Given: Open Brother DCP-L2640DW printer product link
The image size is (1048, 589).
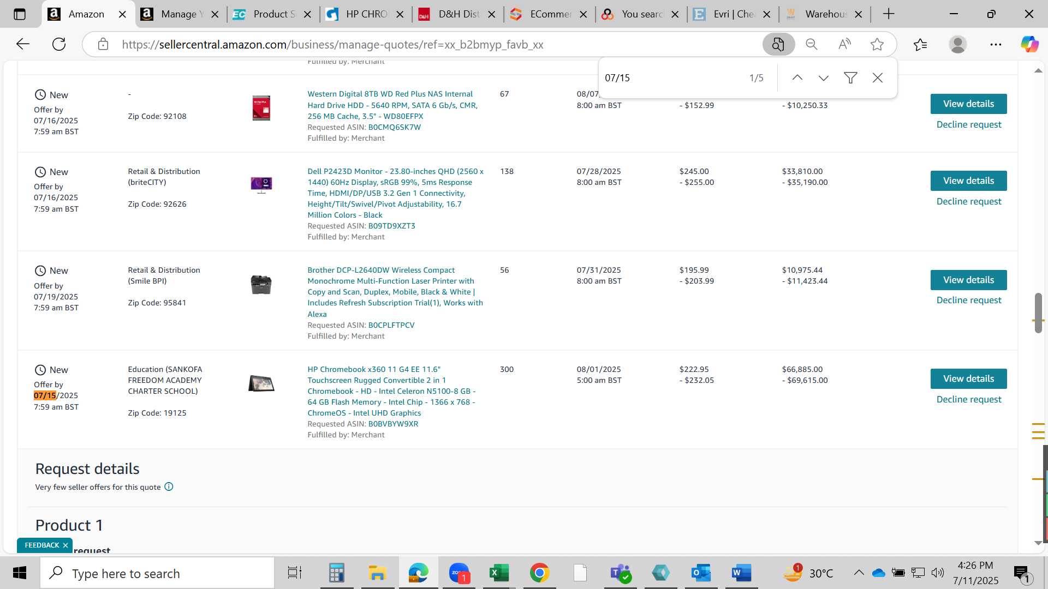Looking at the screenshot, I should point(395,292).
